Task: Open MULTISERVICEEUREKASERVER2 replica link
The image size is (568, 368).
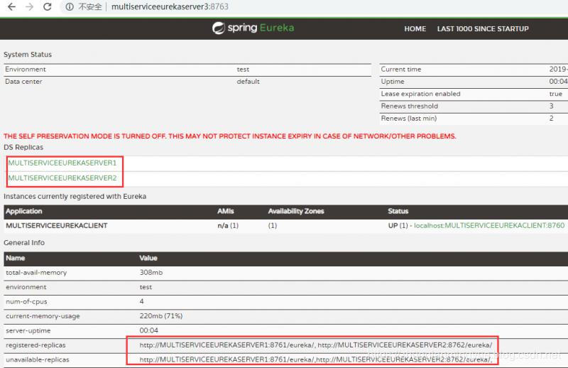Action: [x=62, y=178]
